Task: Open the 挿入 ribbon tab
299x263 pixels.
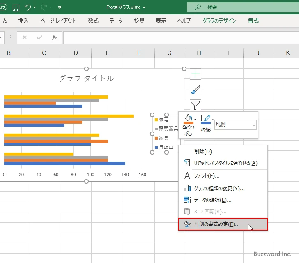Action: coord(23,21)
